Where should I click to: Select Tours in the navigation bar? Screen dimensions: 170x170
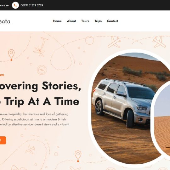point(85,21)
